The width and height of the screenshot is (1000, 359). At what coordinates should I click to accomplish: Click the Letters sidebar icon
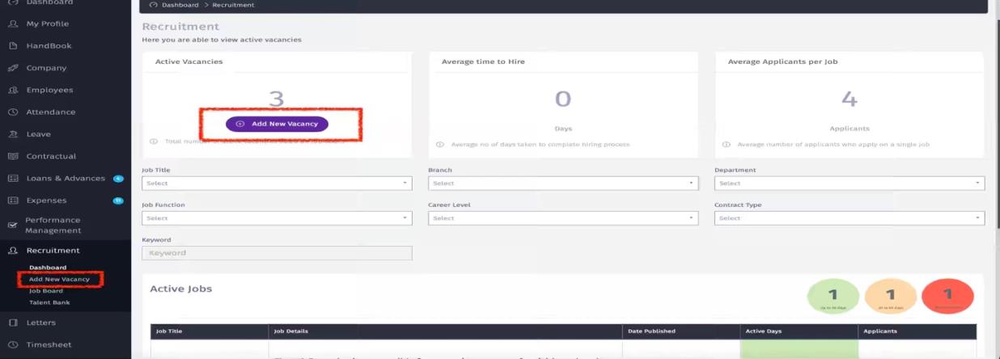pos(13,323)
